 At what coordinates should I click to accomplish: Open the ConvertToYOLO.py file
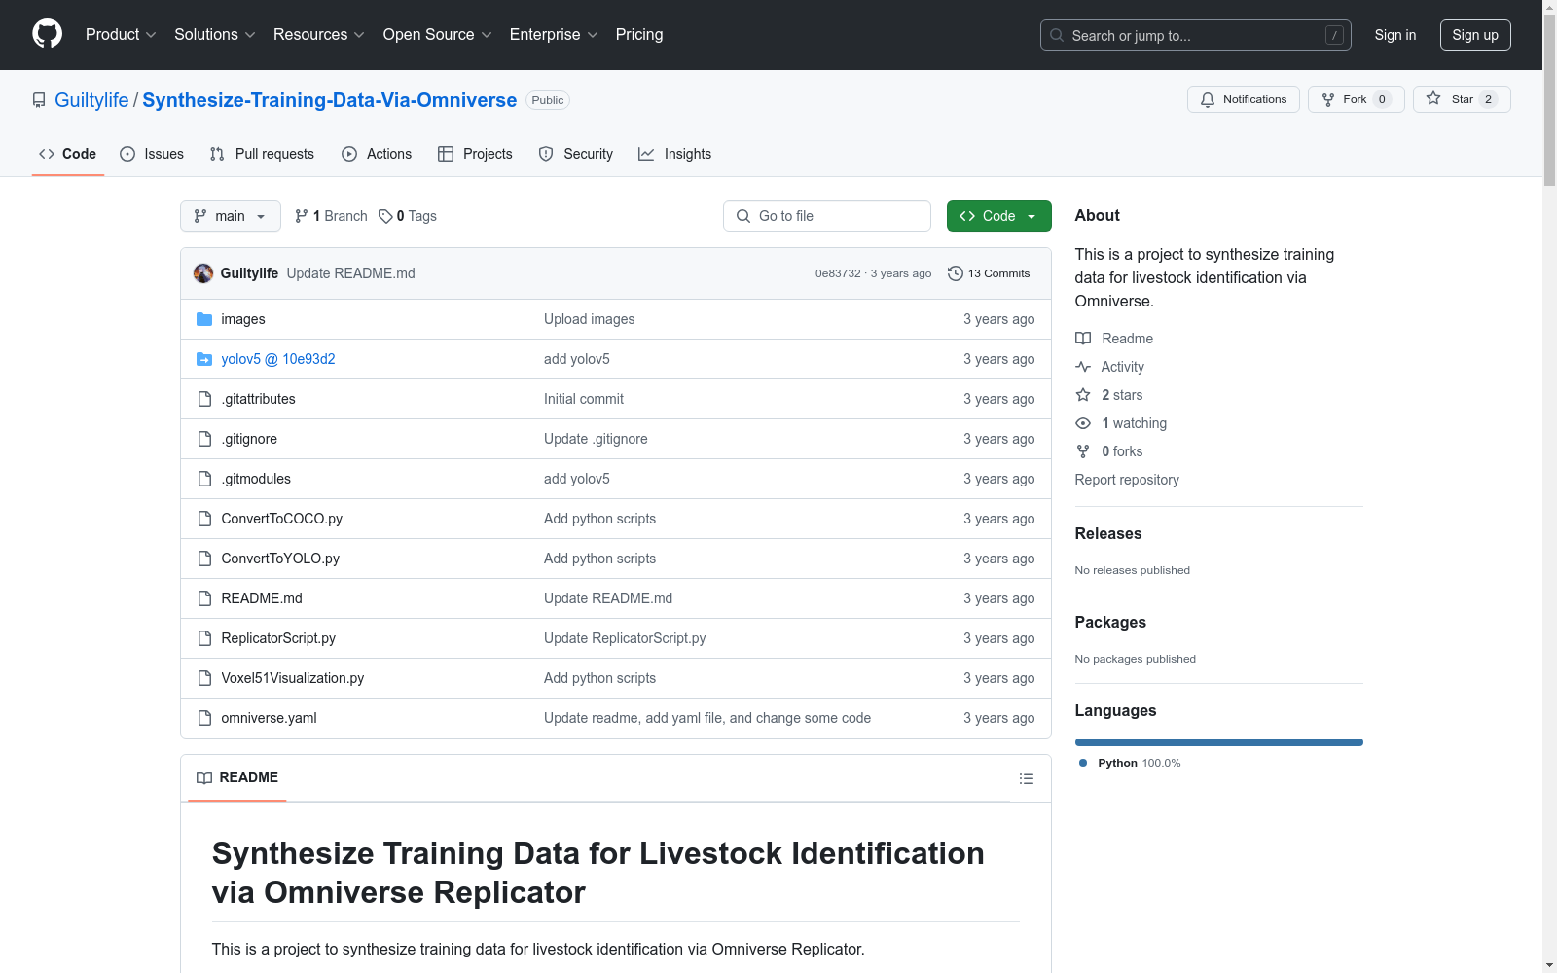point(280,559)
